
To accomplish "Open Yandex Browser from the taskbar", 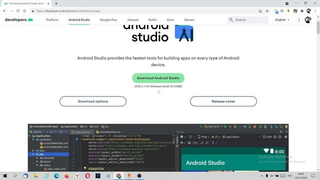I will (x=77, y=175).
